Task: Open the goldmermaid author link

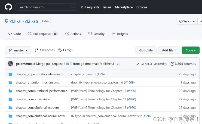Action: point(26,64)
